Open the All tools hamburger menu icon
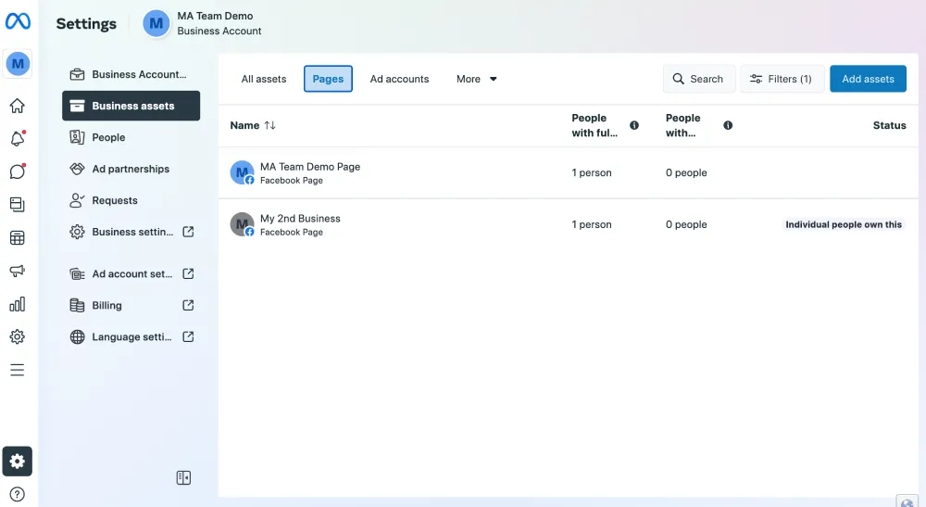 (17, 370)
